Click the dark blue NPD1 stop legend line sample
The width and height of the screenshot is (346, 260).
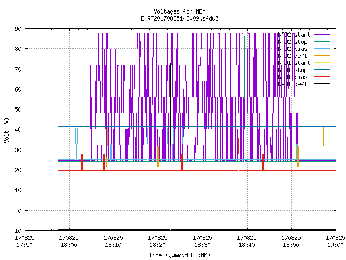click(322, 70)
